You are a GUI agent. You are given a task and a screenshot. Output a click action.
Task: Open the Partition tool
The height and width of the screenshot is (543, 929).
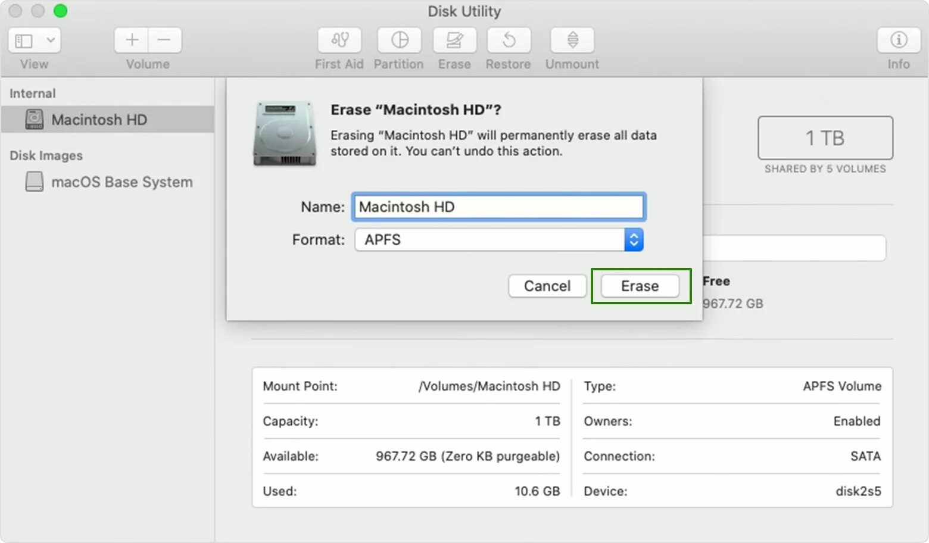point(400,40)
